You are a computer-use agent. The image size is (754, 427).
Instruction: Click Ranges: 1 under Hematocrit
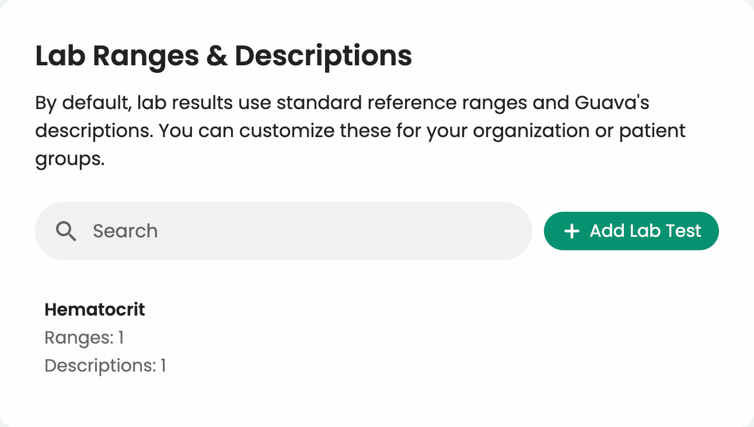point(84,337)
